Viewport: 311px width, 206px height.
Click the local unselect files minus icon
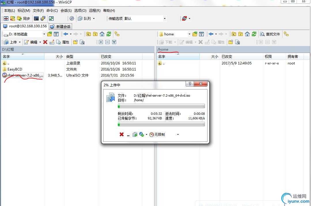click(108, 42)
